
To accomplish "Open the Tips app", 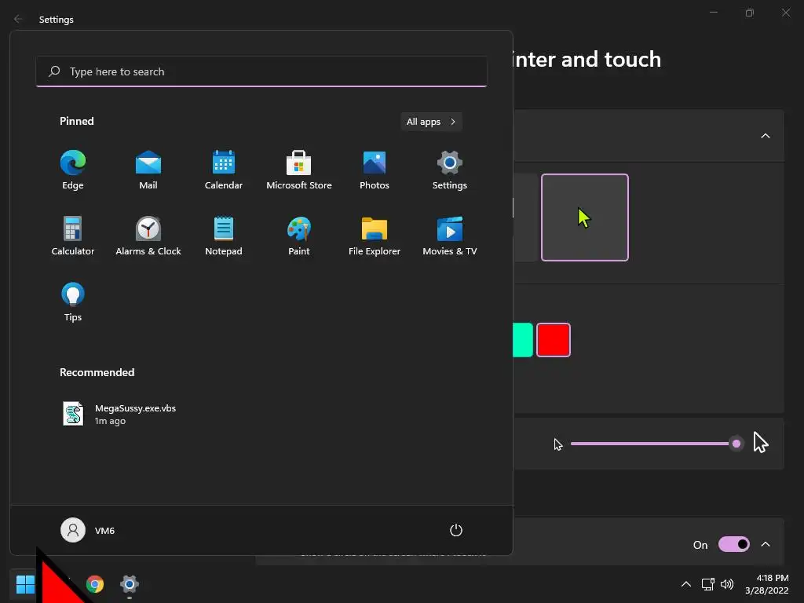I will (x=73, y=302).
